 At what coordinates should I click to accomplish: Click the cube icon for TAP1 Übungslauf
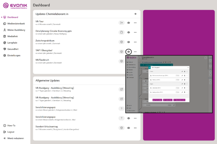122,51
